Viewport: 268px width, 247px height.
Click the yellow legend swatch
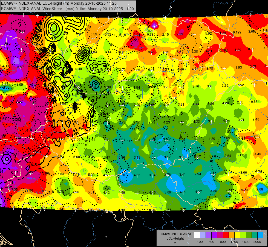pyautogui.click(x=237, y=235)
